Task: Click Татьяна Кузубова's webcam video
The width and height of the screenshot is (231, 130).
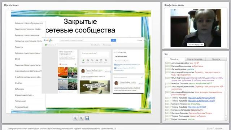Action: tap(196, 28)
